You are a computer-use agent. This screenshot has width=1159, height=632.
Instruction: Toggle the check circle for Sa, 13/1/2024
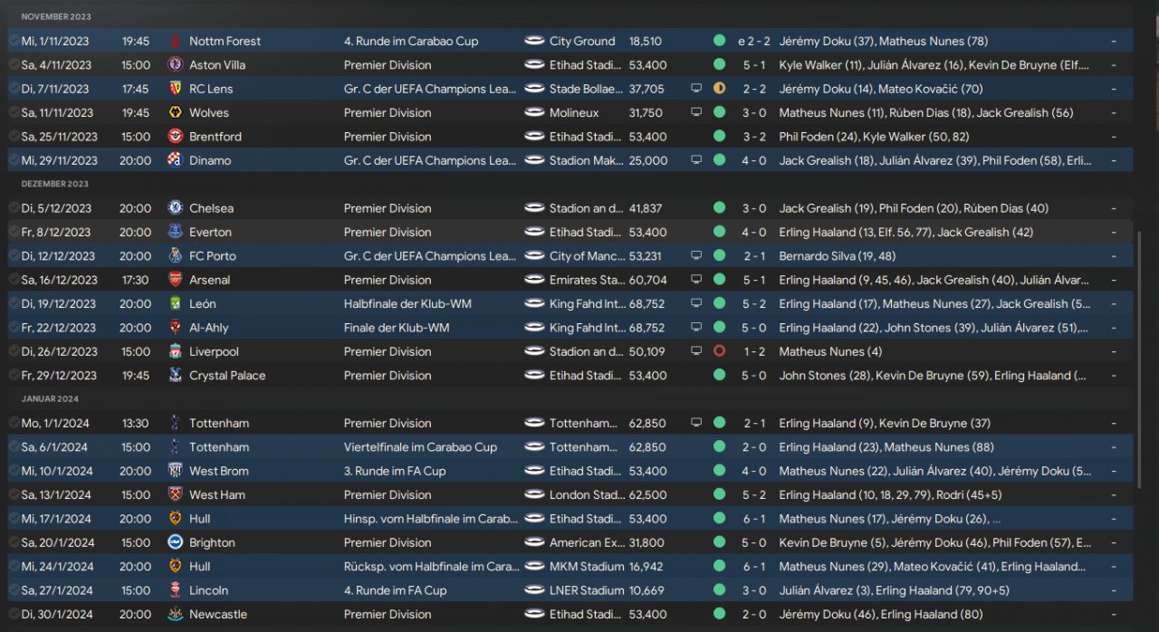point(14,495)
